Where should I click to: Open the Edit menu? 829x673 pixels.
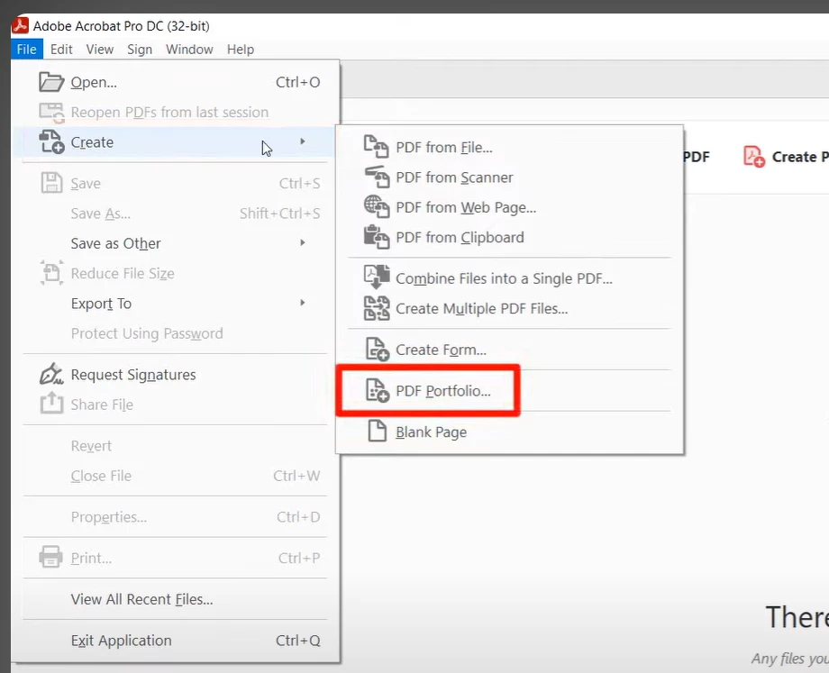pos(61,50)
